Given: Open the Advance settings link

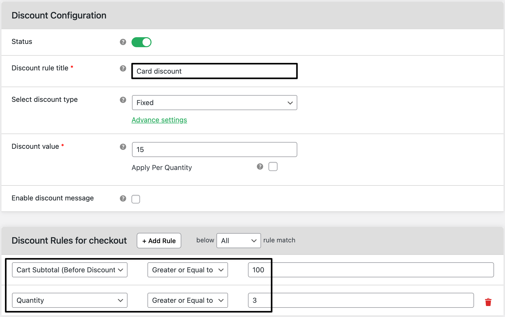Looking at the screenshot, I should point(159,120).
